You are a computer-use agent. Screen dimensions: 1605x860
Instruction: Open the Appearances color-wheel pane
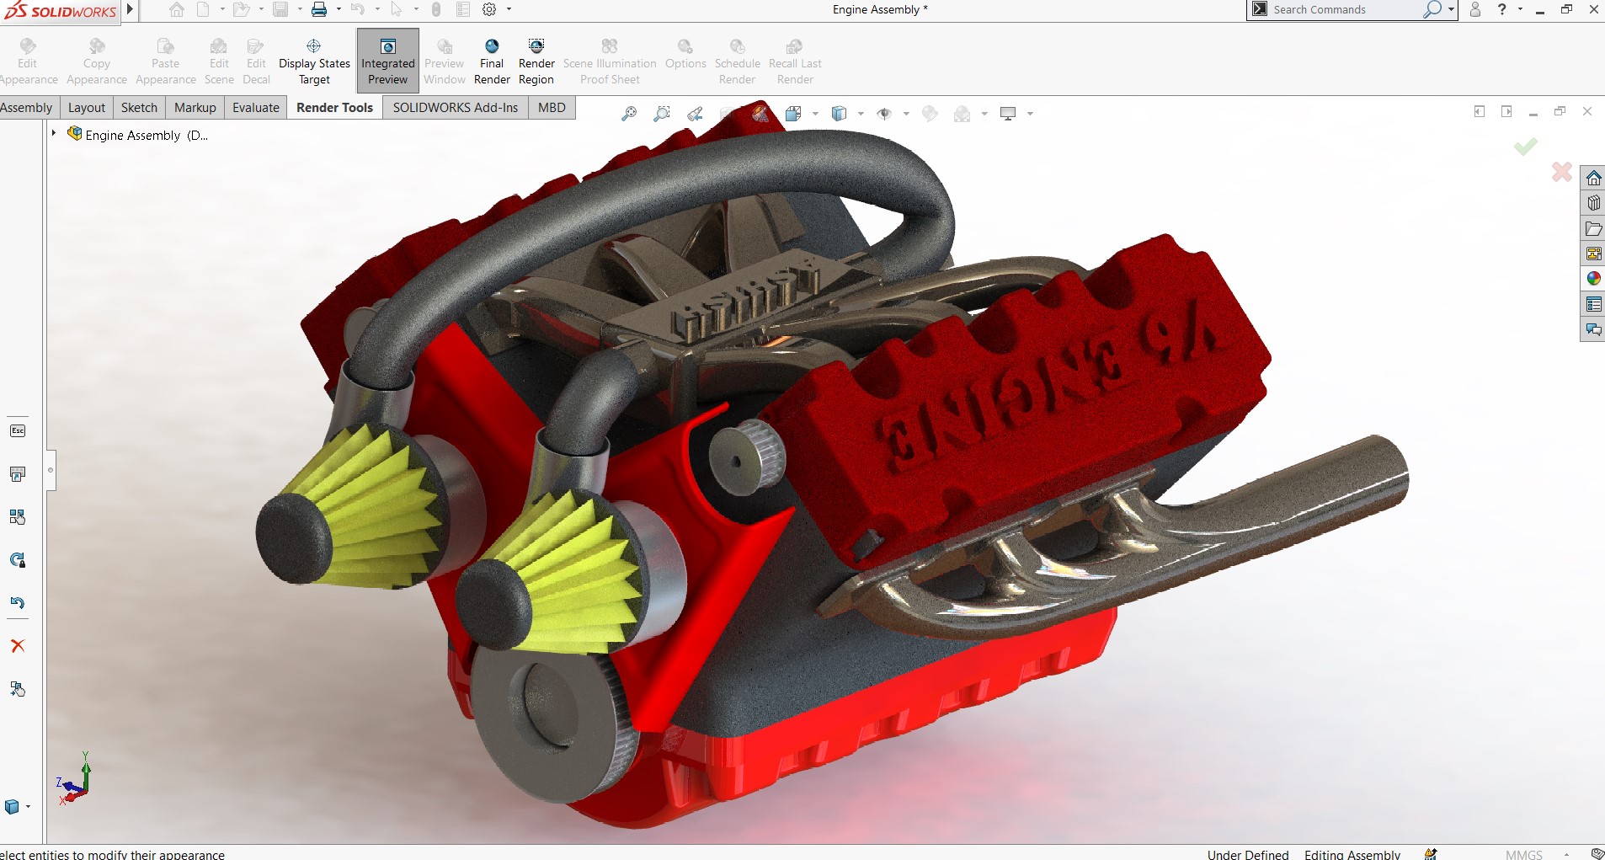1593,279
